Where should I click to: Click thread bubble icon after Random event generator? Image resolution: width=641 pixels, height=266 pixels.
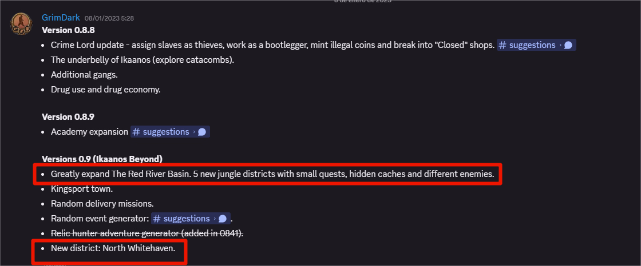coord(223,219)
